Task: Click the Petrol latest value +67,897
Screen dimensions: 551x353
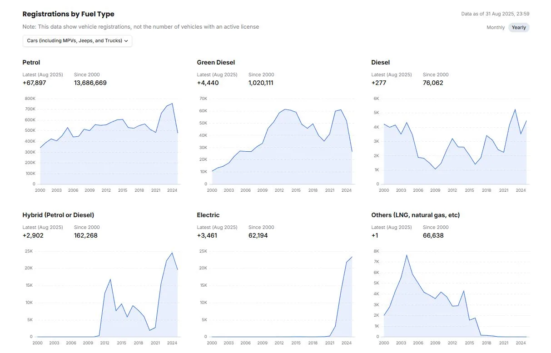Action: [x=35, y=83]
